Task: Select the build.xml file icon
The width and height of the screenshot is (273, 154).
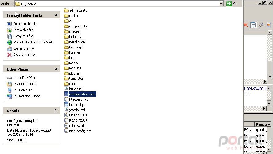Action: pyautogui.click(x=66, y=89)
